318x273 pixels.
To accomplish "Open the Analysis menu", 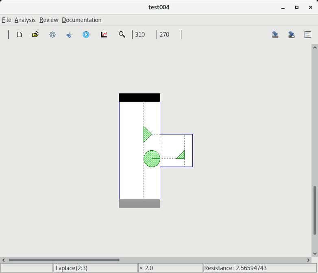I will [x=25, y=20].
